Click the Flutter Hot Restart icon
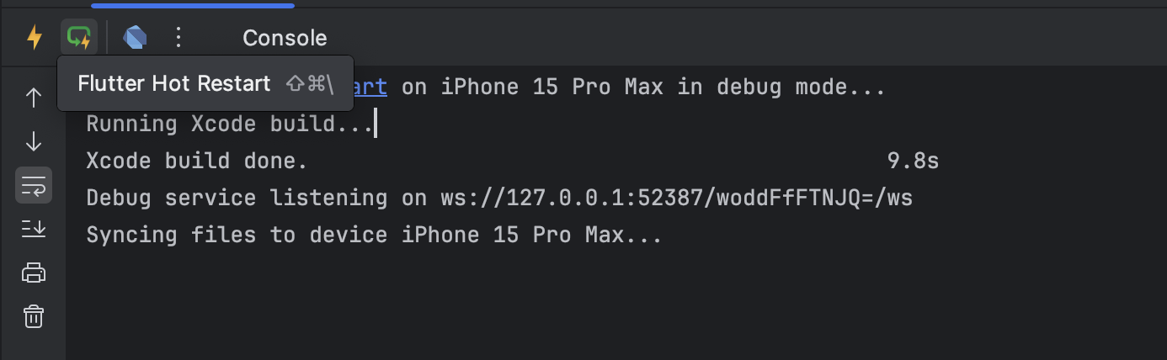The width and height of the screenshot is (1167, 360). tap(79, 38)
